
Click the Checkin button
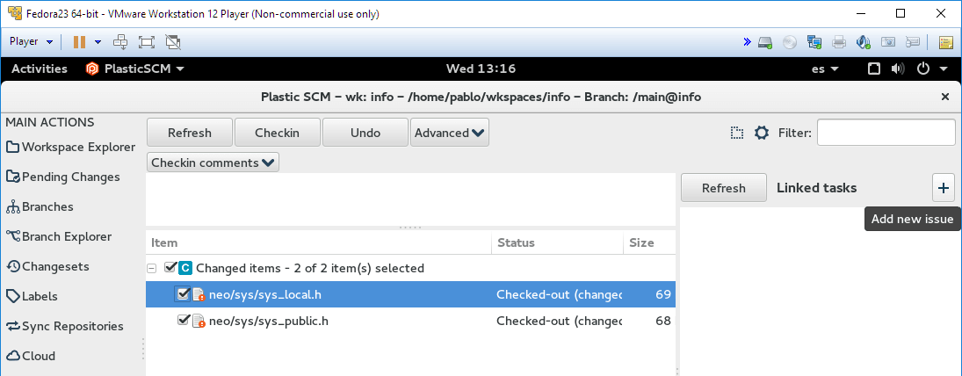point(278,133)
